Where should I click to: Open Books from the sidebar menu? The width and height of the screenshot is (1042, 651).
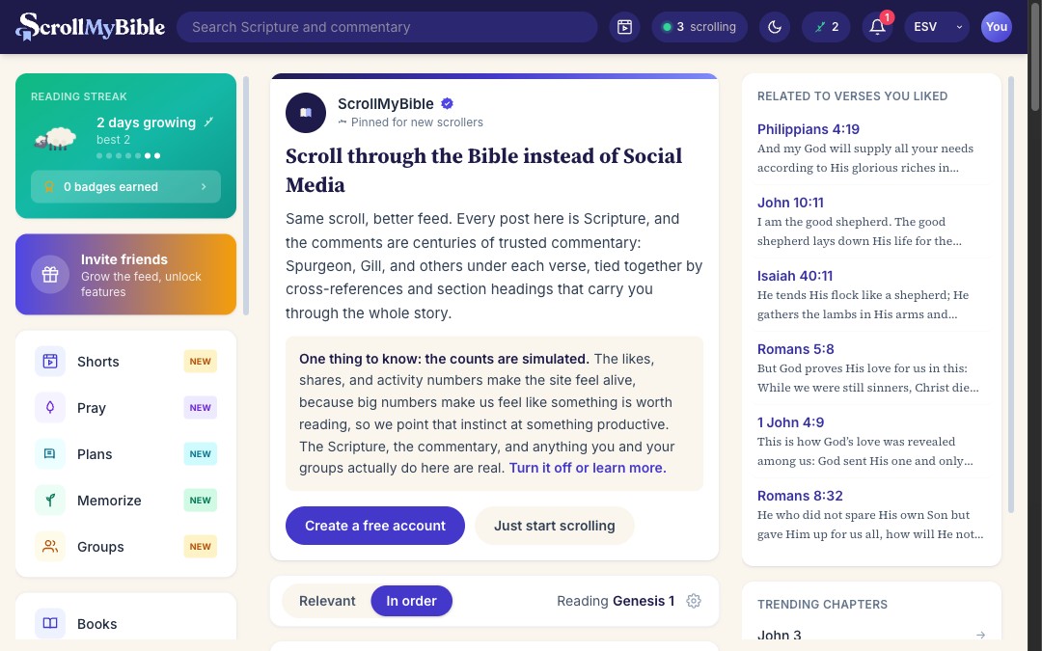point(125,623)
